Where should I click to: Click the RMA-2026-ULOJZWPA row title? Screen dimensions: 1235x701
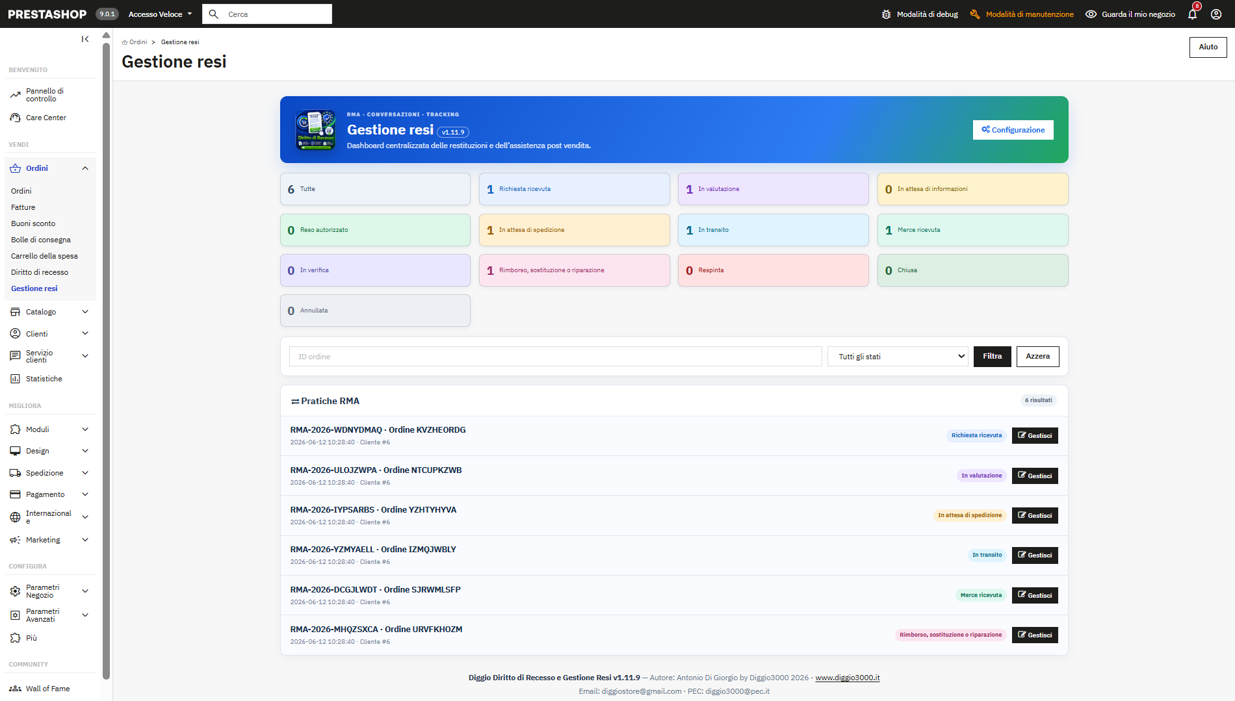coord(376,470)
